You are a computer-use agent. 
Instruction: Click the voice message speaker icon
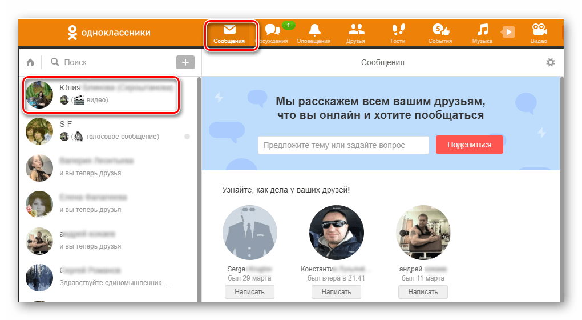(78, 137)
